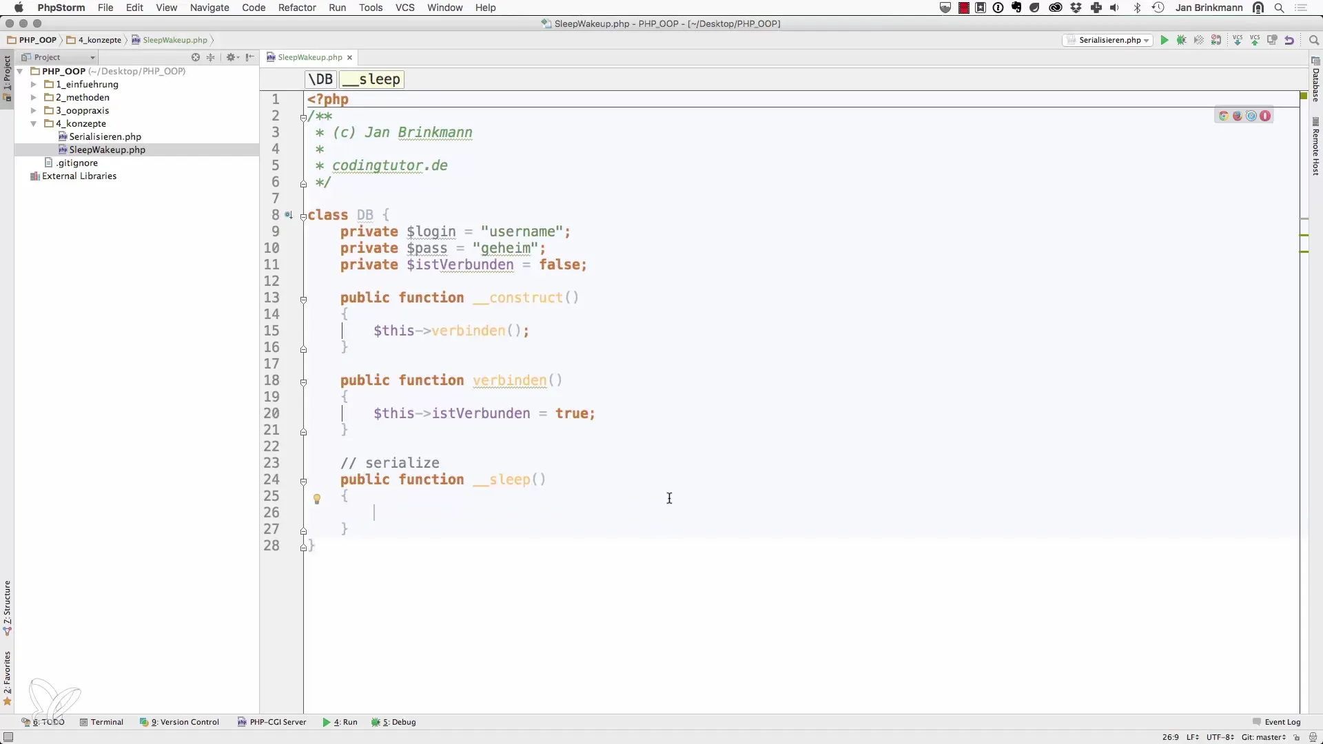Toggle the file lock icon in the status bar
Viewport: 1323px width, 744px height.
point(1297,737)
